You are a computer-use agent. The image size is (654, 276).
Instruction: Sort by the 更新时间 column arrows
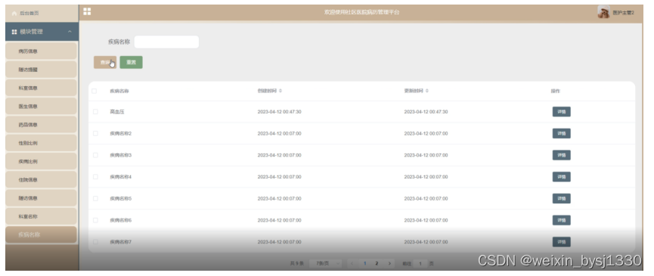click(x=426, y=91)
